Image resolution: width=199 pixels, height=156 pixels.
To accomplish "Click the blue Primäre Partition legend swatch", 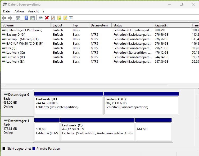I will click(34, 149).
